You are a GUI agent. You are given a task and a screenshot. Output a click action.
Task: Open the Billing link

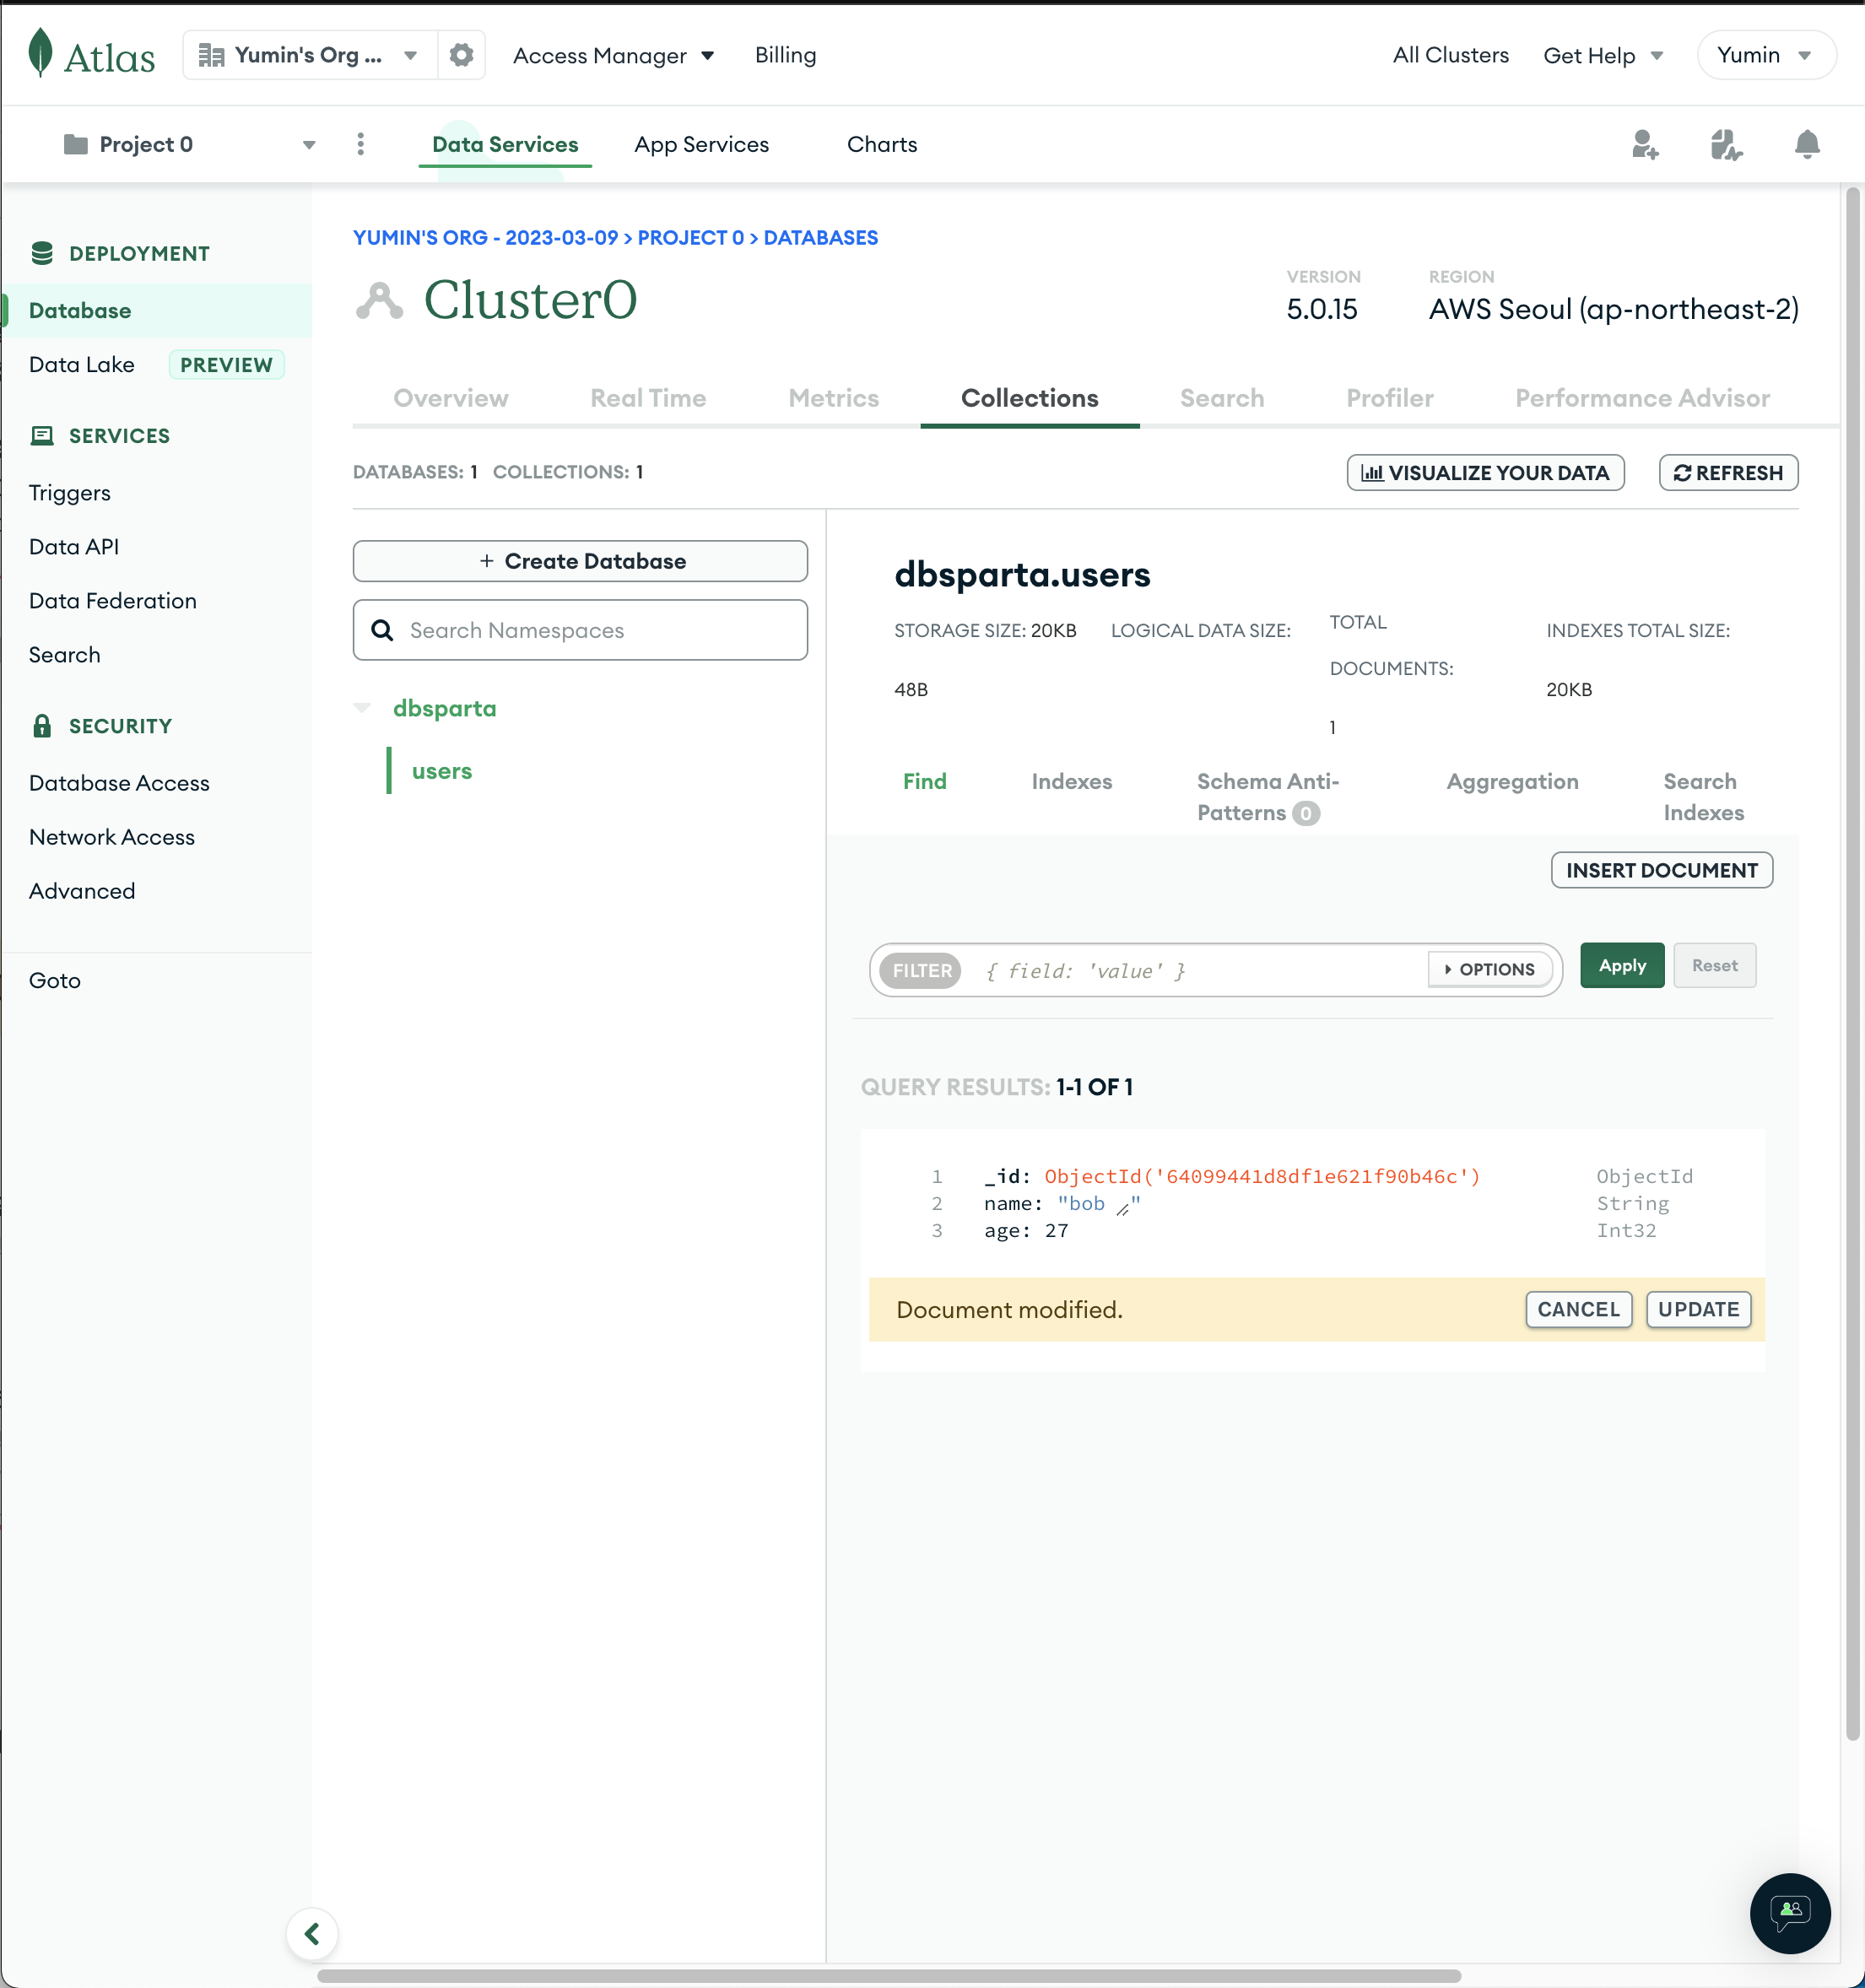point(786,55)
